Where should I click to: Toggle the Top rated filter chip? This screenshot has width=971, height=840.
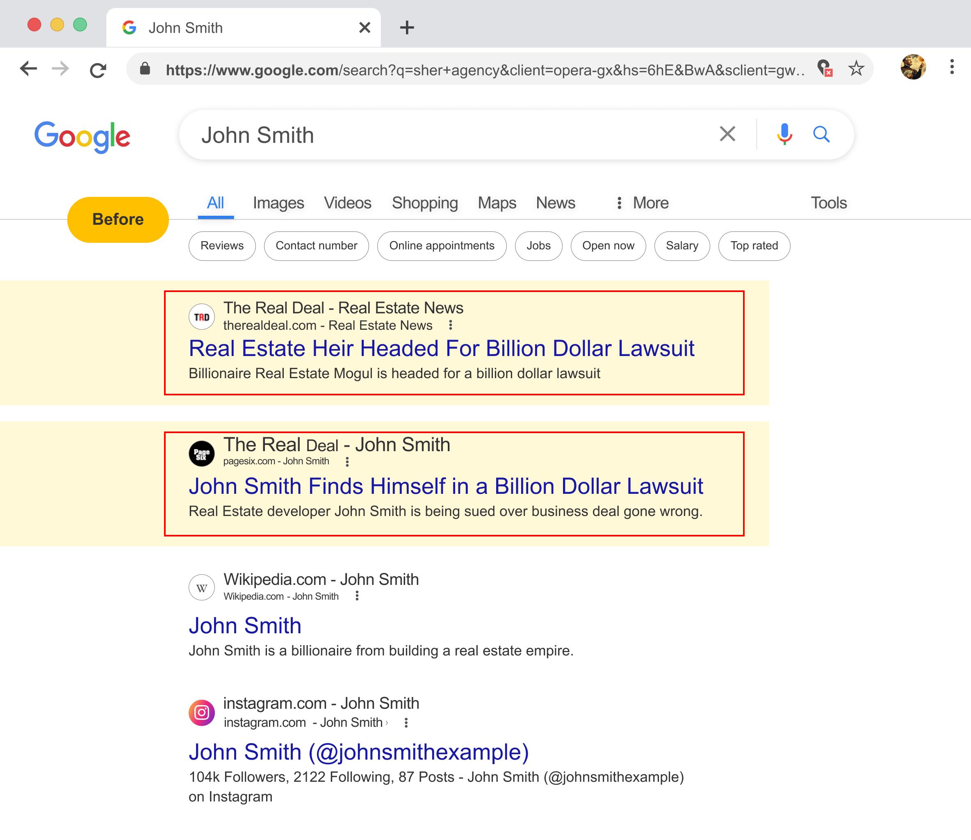point(754,246)
